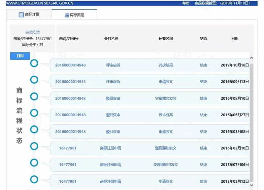Click timeline marker next to 2016年08月10日 row
264x190 pixels.
coord(34,96)
